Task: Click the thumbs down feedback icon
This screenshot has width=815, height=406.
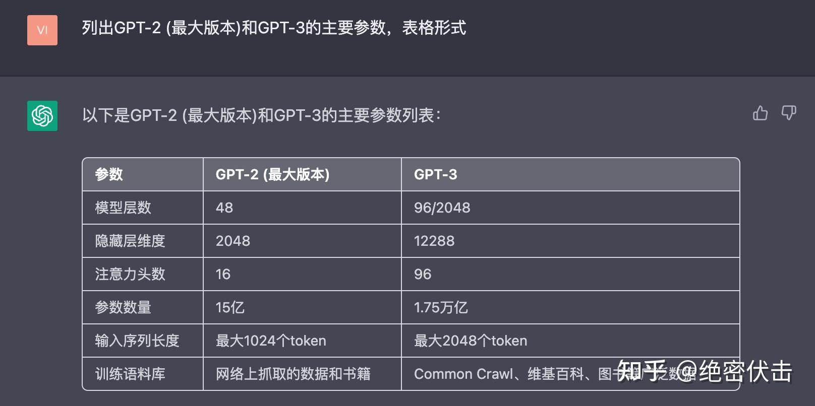Action: pos(789,113)
